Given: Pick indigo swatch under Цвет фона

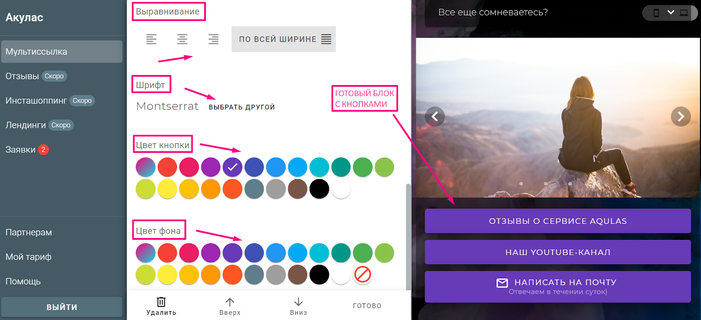Looking at the screenshot, I should [x=254, y=252].
